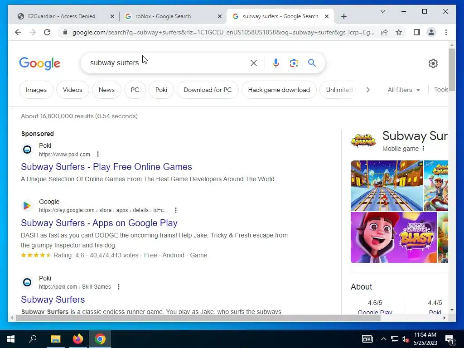Select the Poki filter chip
This screenshot has height=348, width=464.
161,90
